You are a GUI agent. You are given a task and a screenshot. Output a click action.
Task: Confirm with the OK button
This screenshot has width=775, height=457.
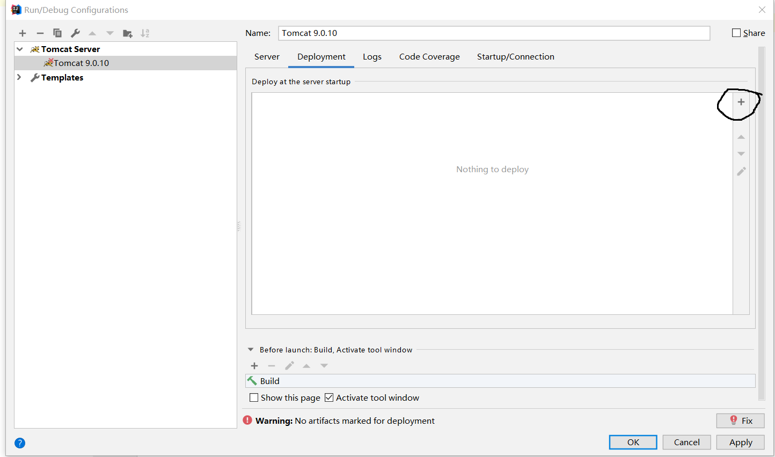633,442
